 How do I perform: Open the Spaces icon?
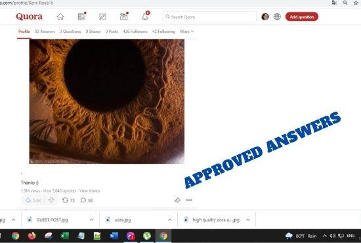[x=124, y=16]
